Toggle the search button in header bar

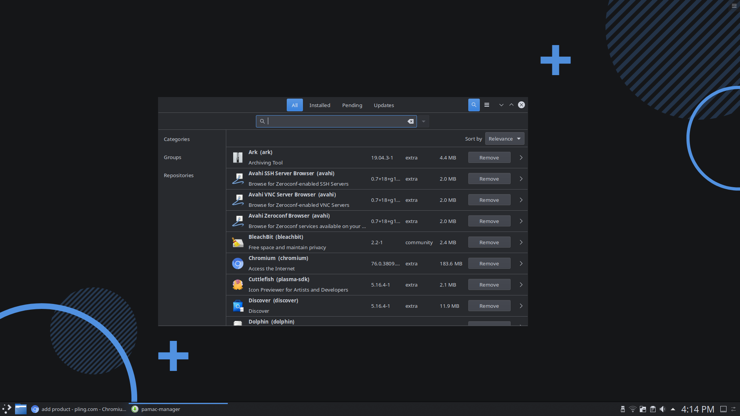click(474, 105)
